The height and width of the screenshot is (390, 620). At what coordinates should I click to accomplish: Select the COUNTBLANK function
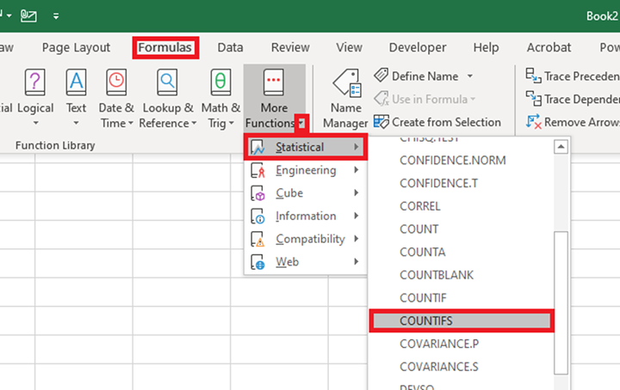(x=437, y=275)
